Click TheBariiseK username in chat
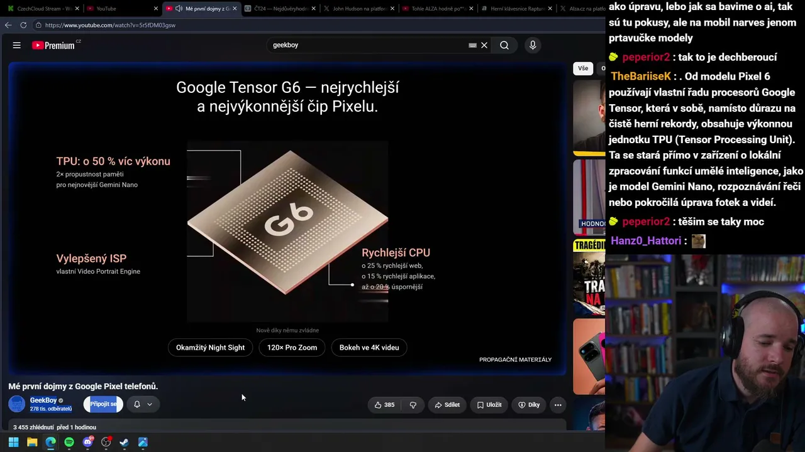 click(x=641, y=77)
